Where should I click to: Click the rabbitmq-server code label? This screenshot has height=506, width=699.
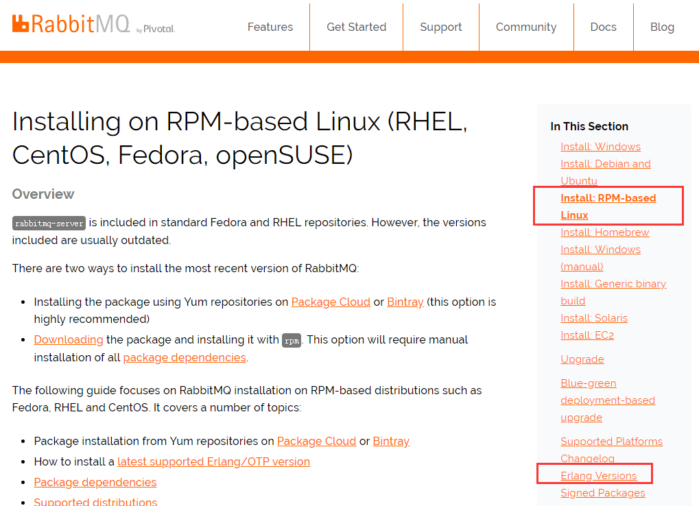(x=49, y=223)
